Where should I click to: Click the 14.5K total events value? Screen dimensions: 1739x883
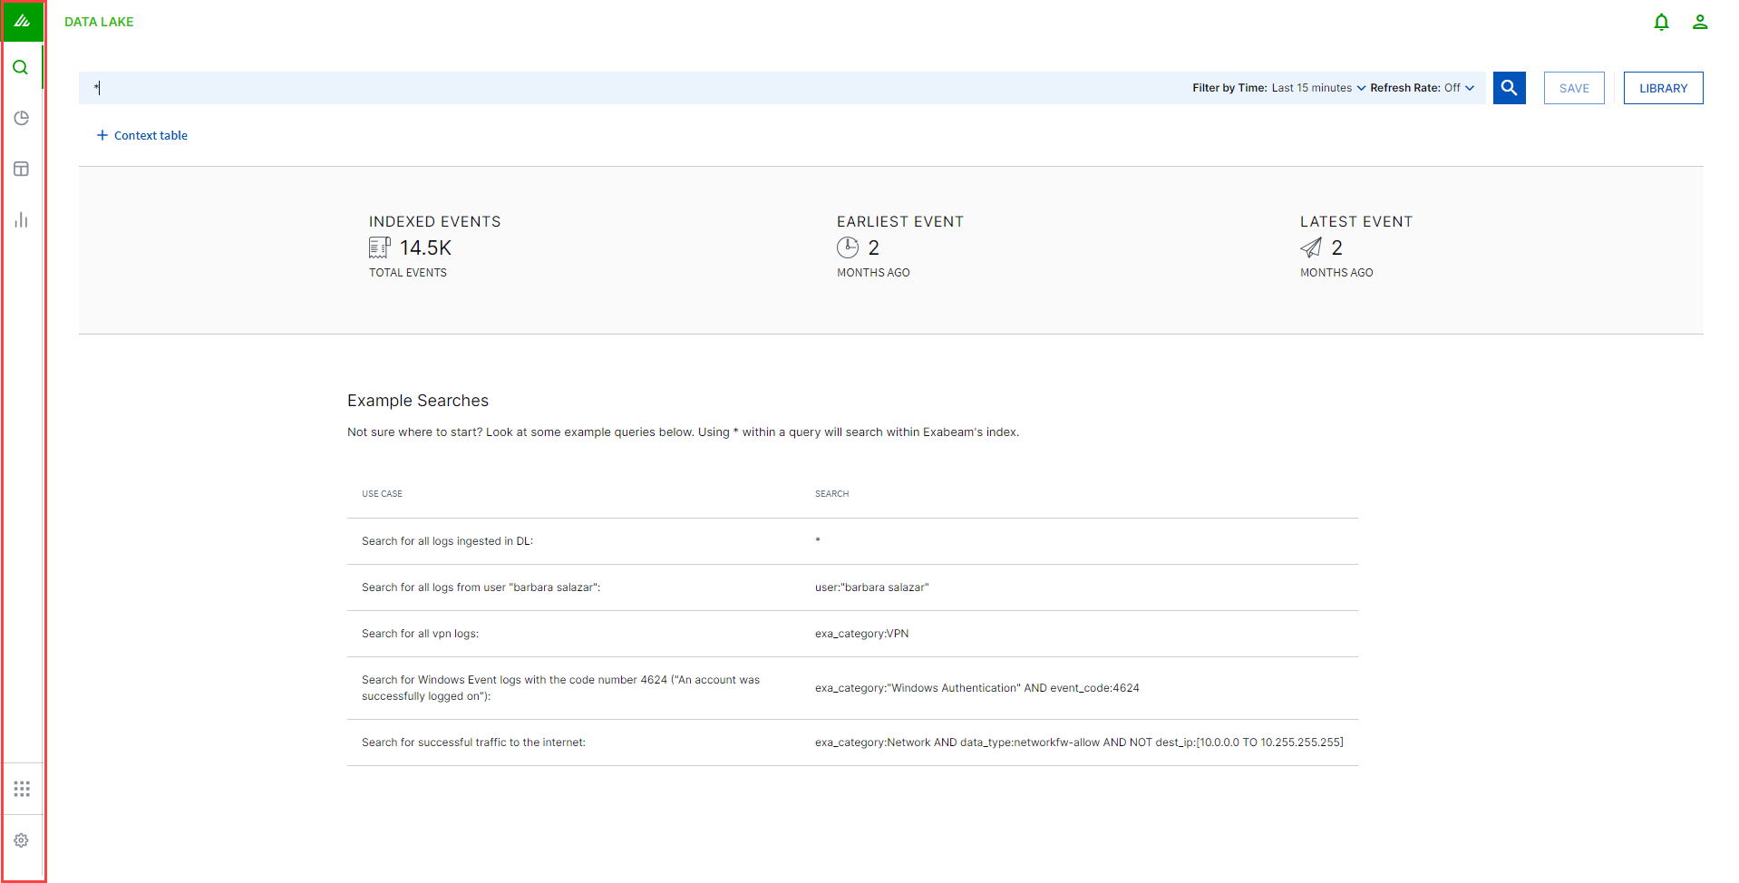[x=425, y=247]
